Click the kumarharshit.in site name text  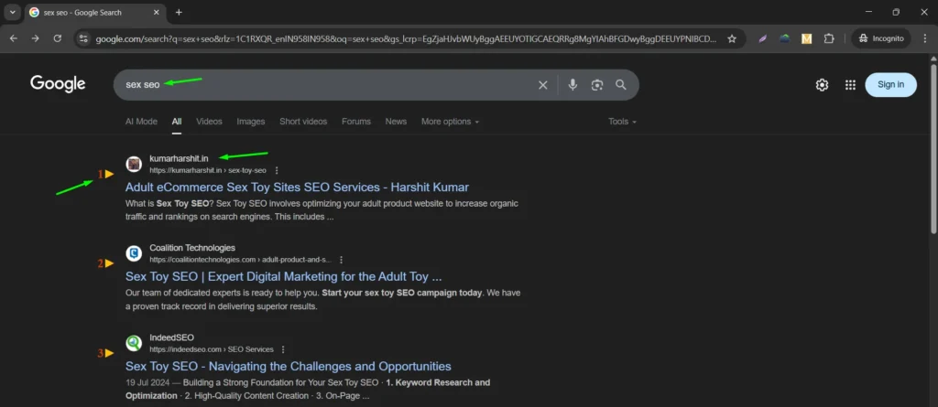(x=179, y=158)
